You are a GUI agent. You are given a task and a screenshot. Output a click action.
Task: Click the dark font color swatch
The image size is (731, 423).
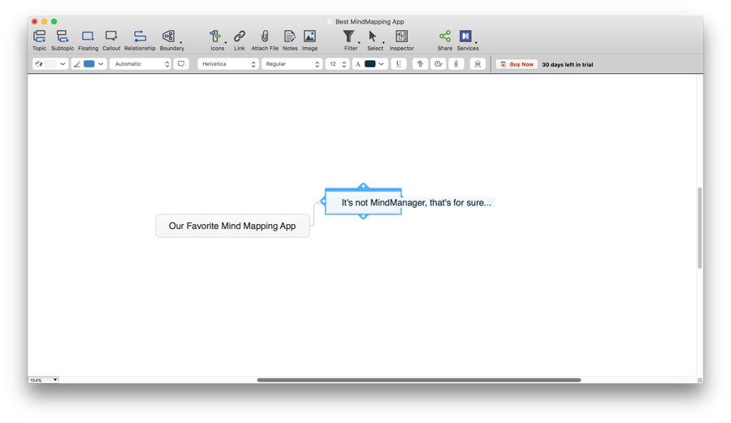coord(370,64)
